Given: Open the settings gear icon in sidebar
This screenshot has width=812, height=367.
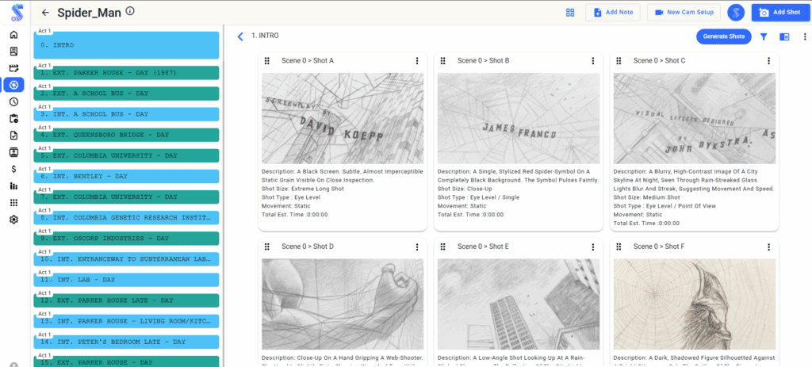Looking at the screenshot, I should coord(14,220).
